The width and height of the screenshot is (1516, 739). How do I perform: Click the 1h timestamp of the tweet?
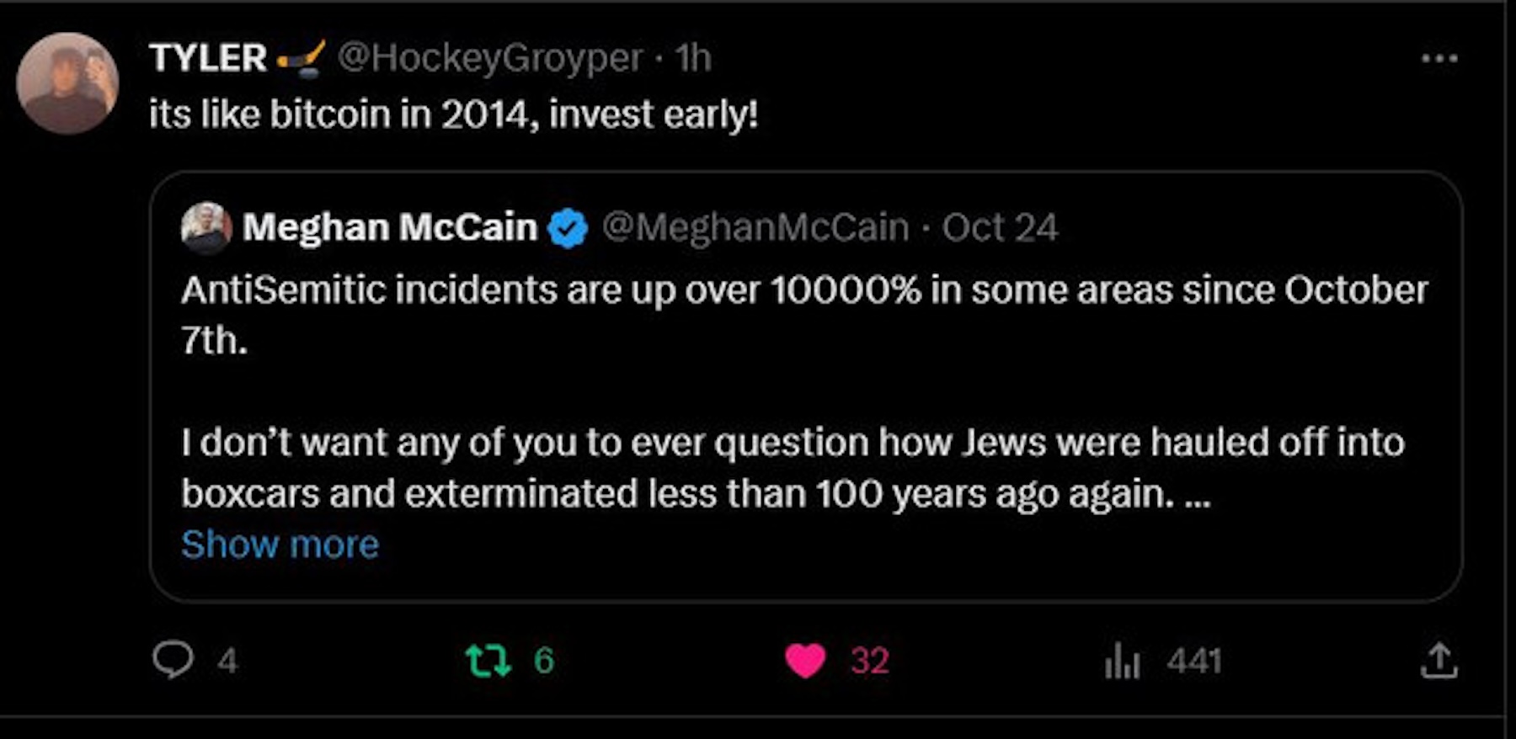(693, 58)
